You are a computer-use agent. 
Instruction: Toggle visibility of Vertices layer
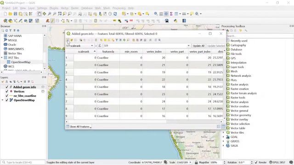pyautogui.click(x=7, y=92)
